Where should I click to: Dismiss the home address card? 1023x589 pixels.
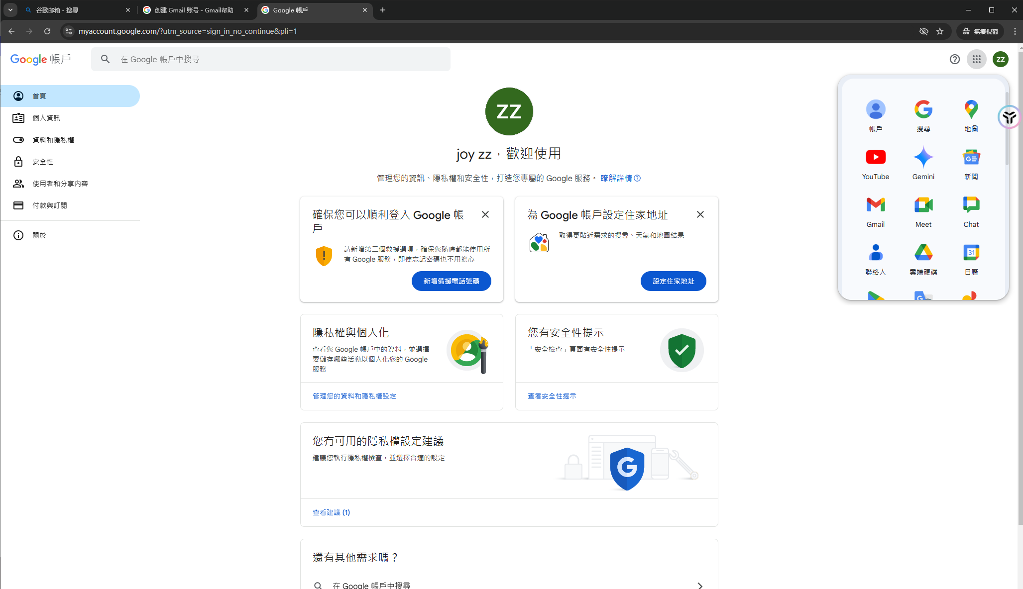[x=700, y=214]
